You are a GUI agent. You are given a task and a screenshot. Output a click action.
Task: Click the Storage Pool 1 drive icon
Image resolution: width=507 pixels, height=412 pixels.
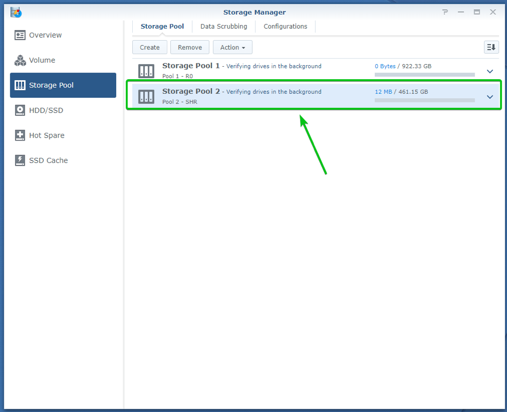[146, 71]
